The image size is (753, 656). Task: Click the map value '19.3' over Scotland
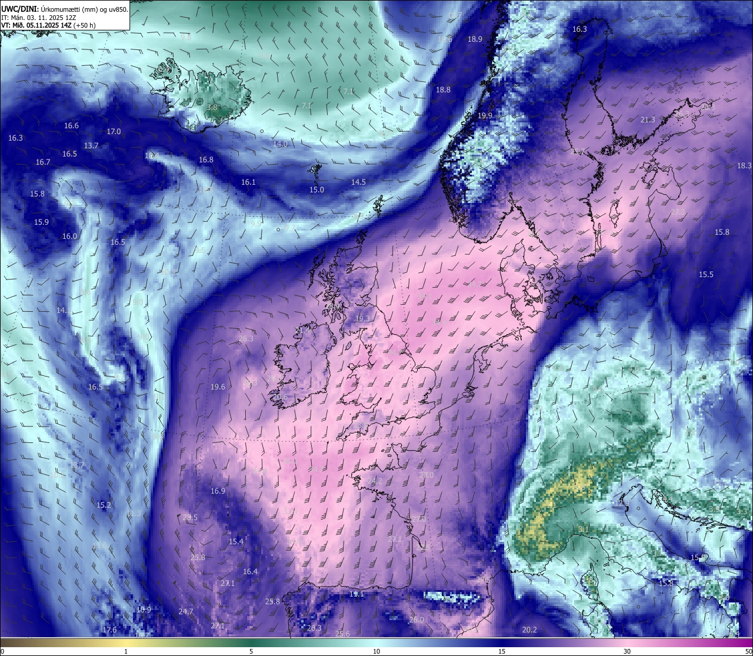pos(362,318)
